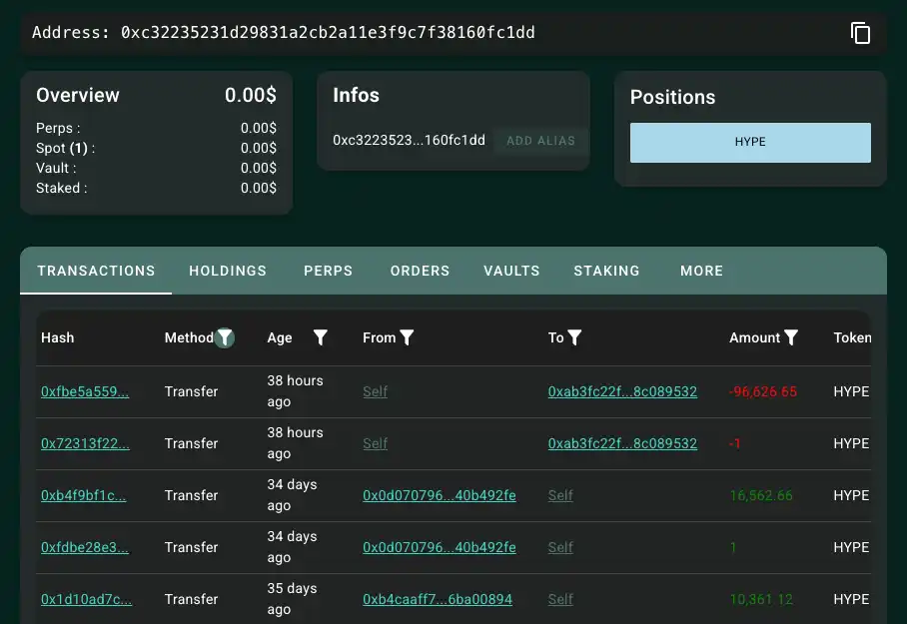Click the Hash column header
This screenshot has height=624, width=907.
58,337
